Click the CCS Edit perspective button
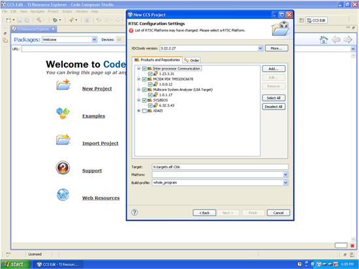 point(317,20)
